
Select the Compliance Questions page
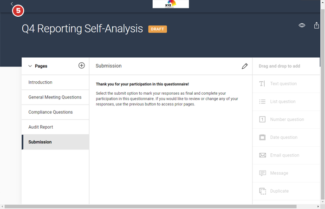click(x=51, y=112)
